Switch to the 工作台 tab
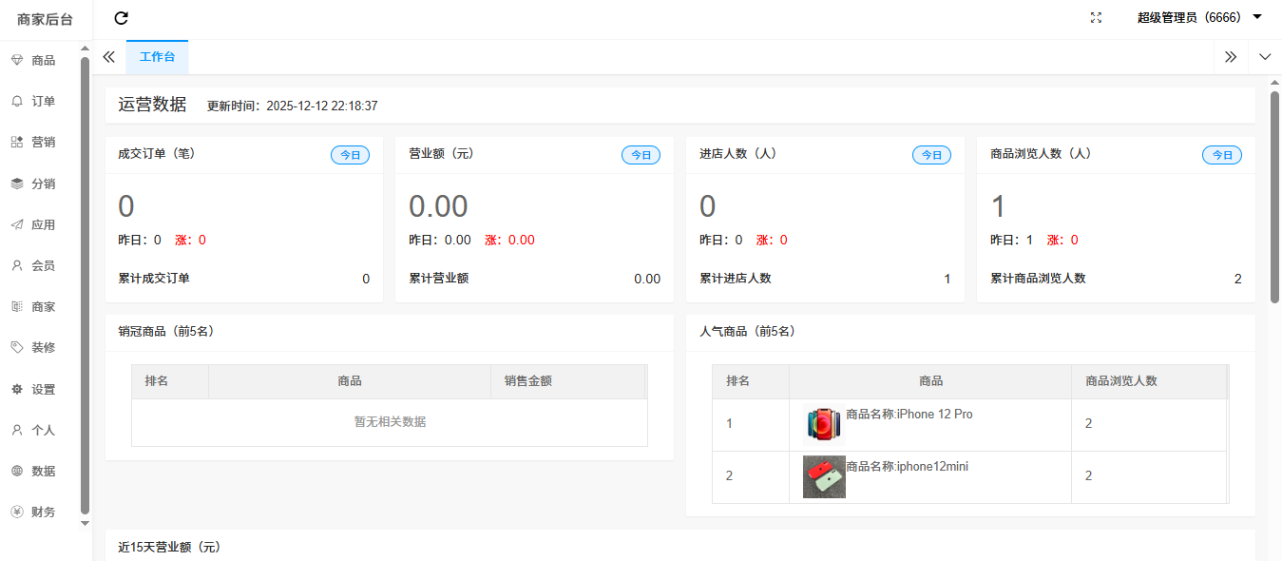The width and height of the screenshot is (1282, 561). click(x=157, y=57)
